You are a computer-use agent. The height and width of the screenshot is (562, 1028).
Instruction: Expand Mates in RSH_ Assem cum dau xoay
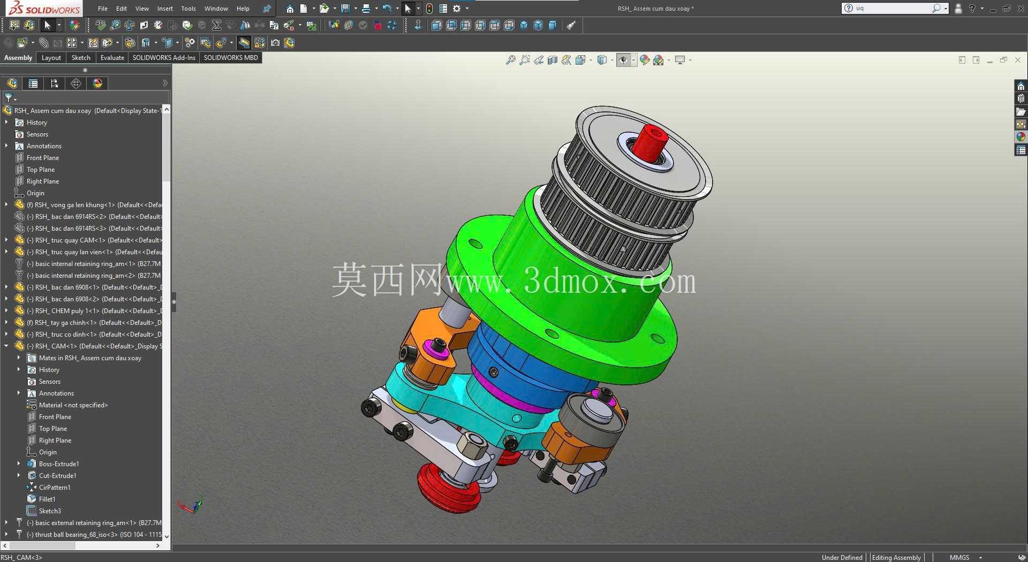pyautogui.click(x=19, y=358)
